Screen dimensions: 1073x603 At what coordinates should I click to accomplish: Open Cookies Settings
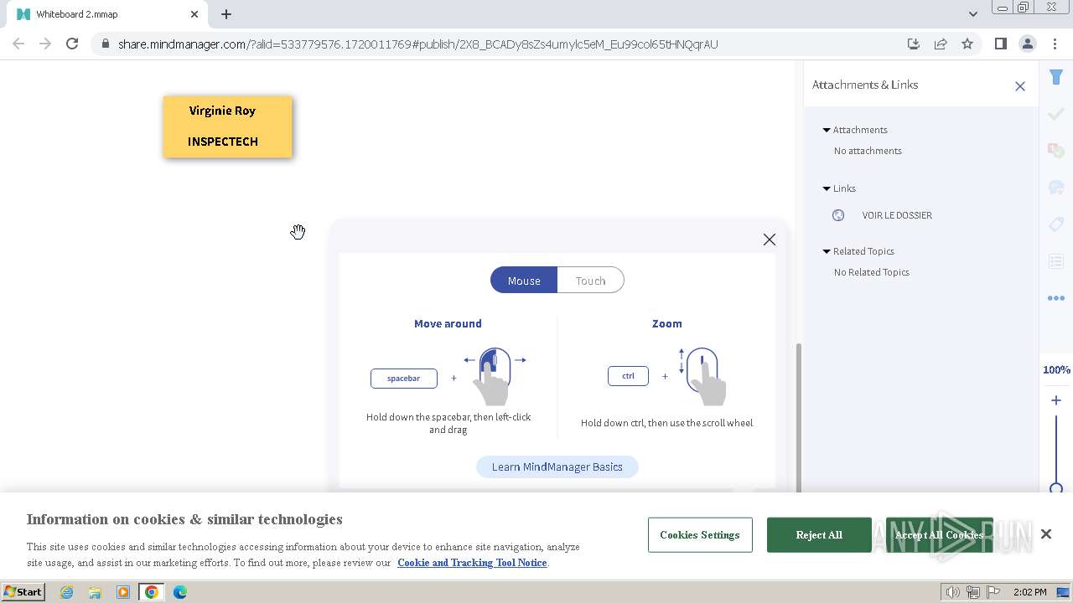(x=700, y=535)
